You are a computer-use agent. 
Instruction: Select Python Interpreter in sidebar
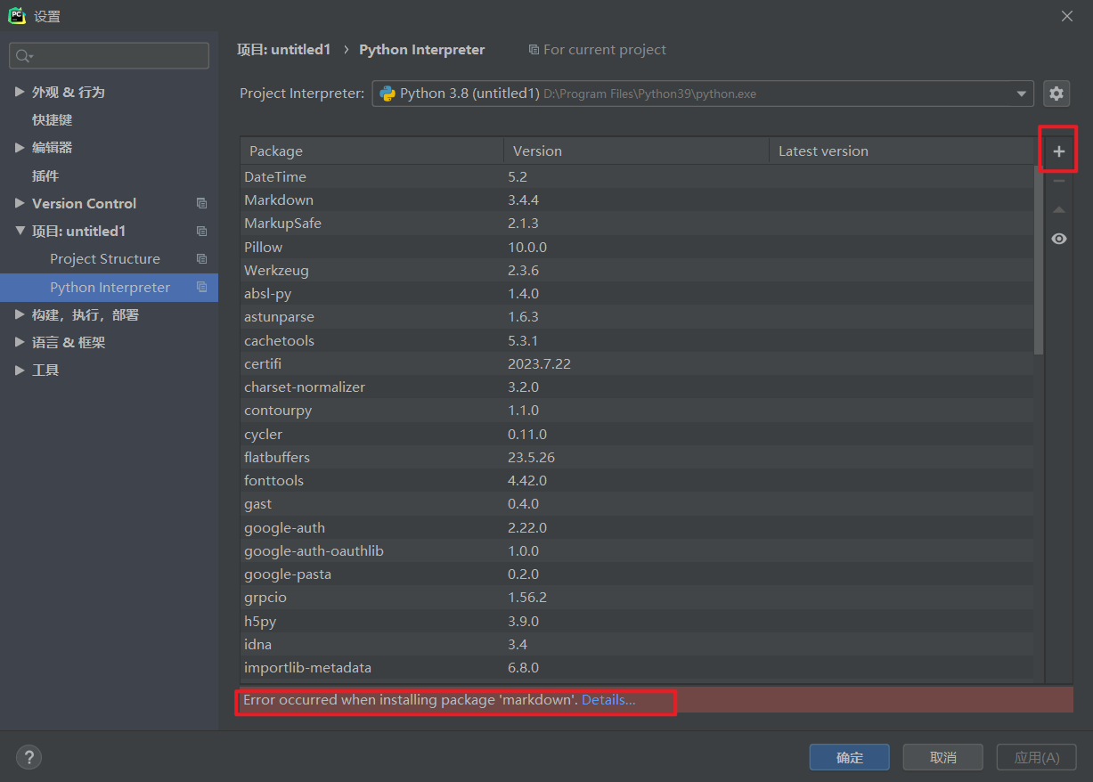tap(109, 287)
